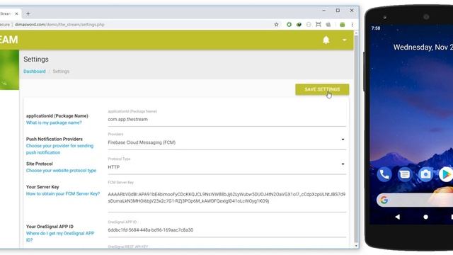Open the Messages app on the Android emulator
The image size is (453, 255).
point(404,174)
